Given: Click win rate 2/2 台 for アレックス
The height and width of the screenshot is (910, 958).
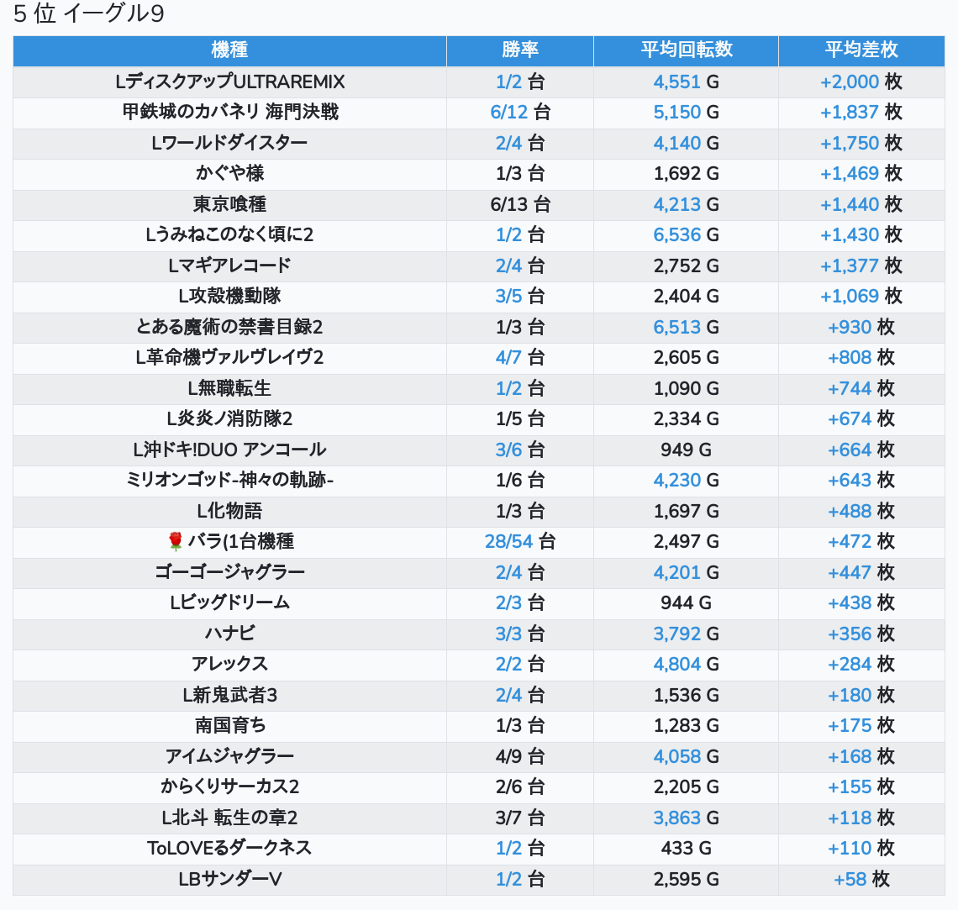Looking at the screenshot, I should pos(520,664).
